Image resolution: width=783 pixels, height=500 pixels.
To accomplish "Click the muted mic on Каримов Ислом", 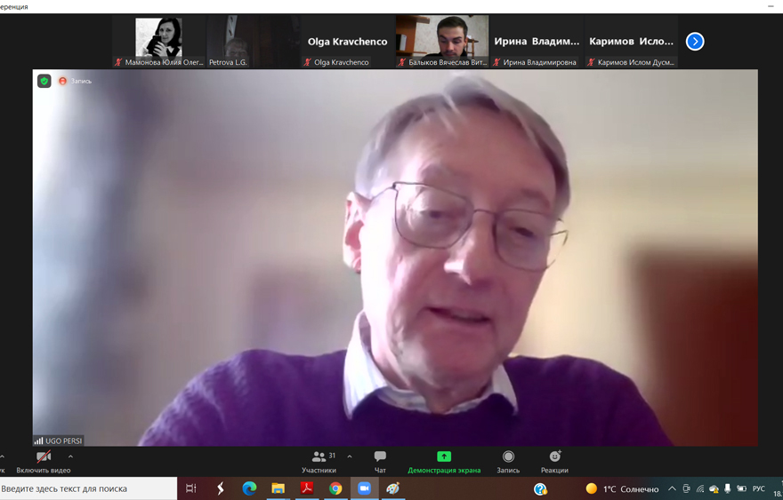I will [x=591, y=62].
